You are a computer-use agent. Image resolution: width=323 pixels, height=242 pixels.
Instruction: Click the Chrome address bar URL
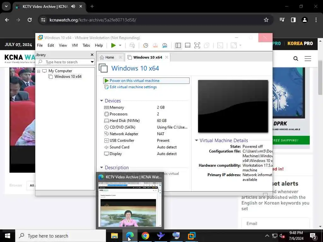click(93, 20)
